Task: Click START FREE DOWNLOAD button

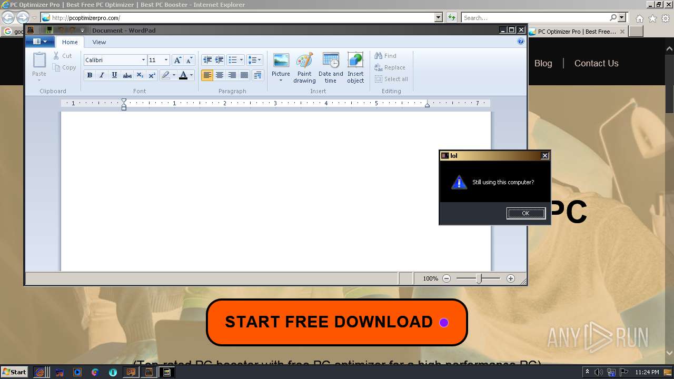Action: coord(337,322)
